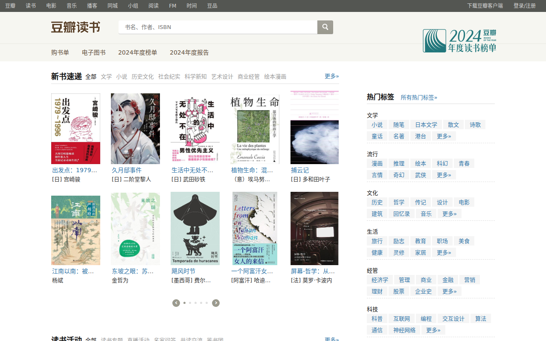Image resolution: width=546 pixels, height=341 pixels.
Task: Open 植物生命 book cover
Action: tap(255, 129)
